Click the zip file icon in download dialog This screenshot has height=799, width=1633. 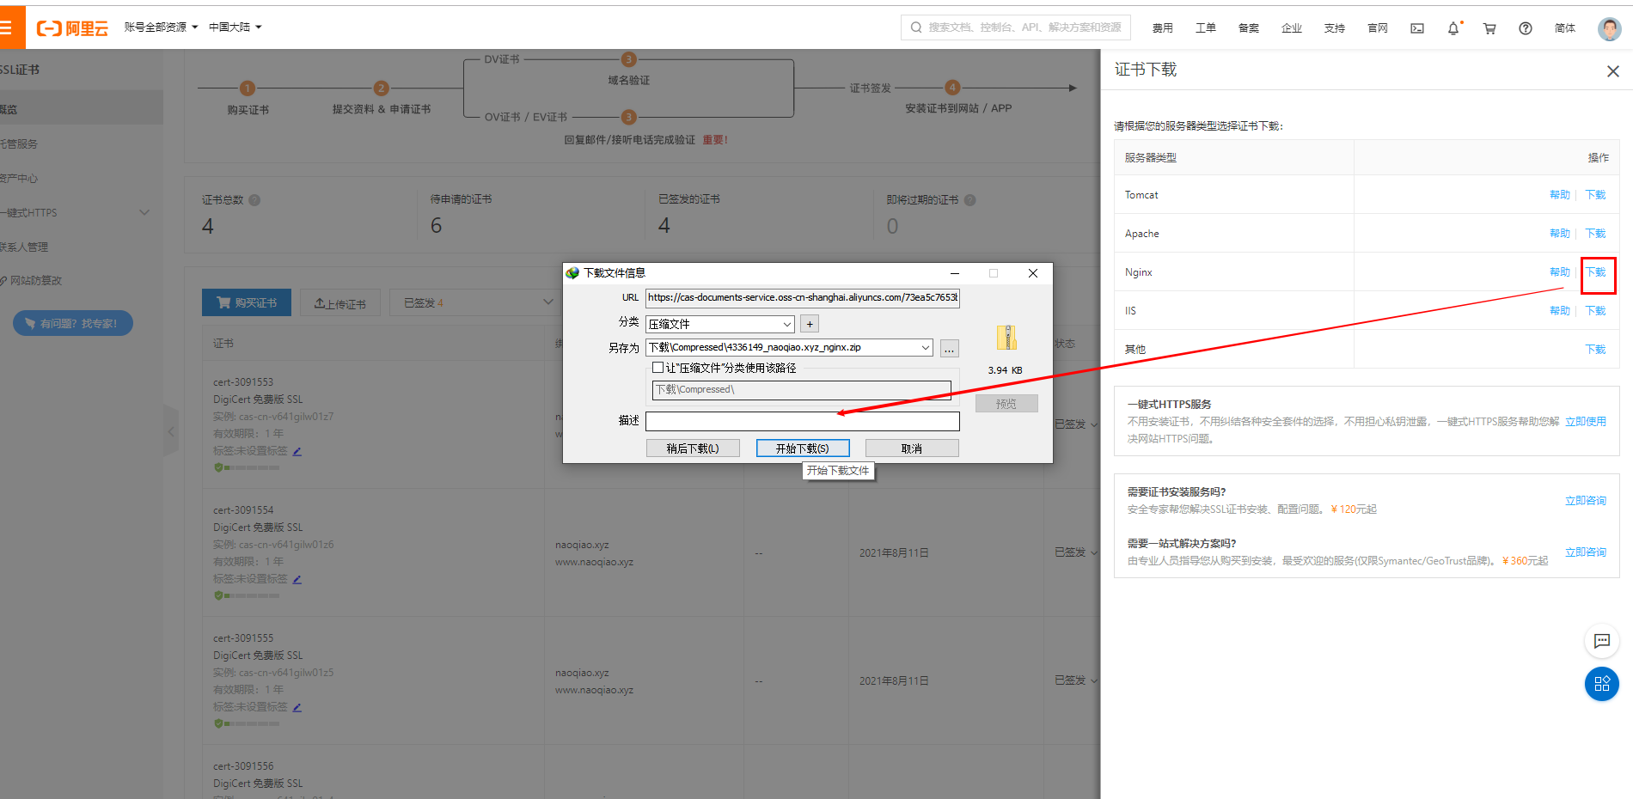pyautogui.click(x=1006, y=338)
